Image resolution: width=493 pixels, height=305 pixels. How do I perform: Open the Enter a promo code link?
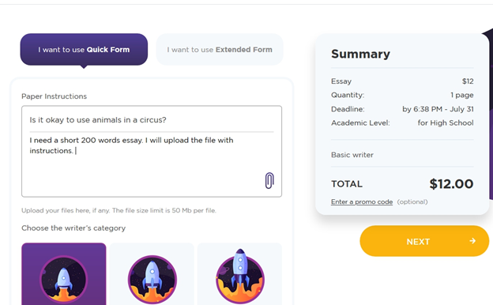[362, 201]
